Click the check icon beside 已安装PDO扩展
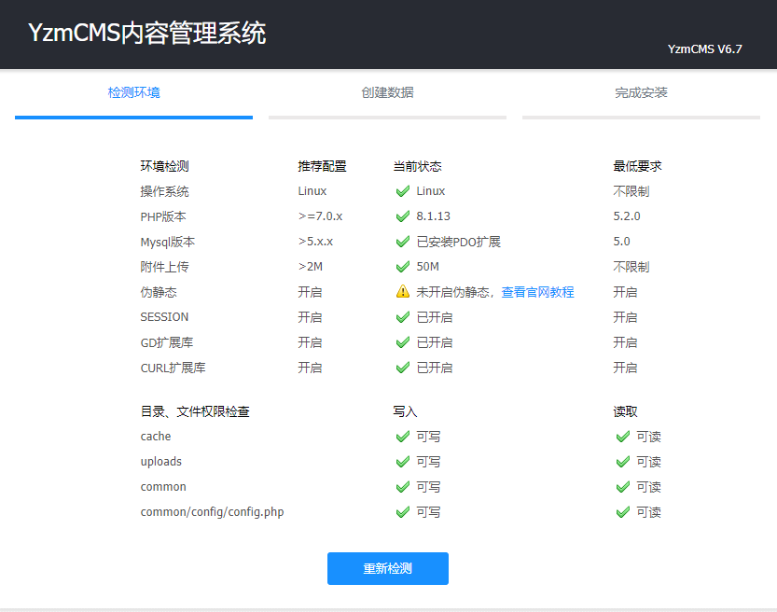Image resolution: width=777 pixels, height=612 pixels. pyautogui.click(x=403, y=242)
